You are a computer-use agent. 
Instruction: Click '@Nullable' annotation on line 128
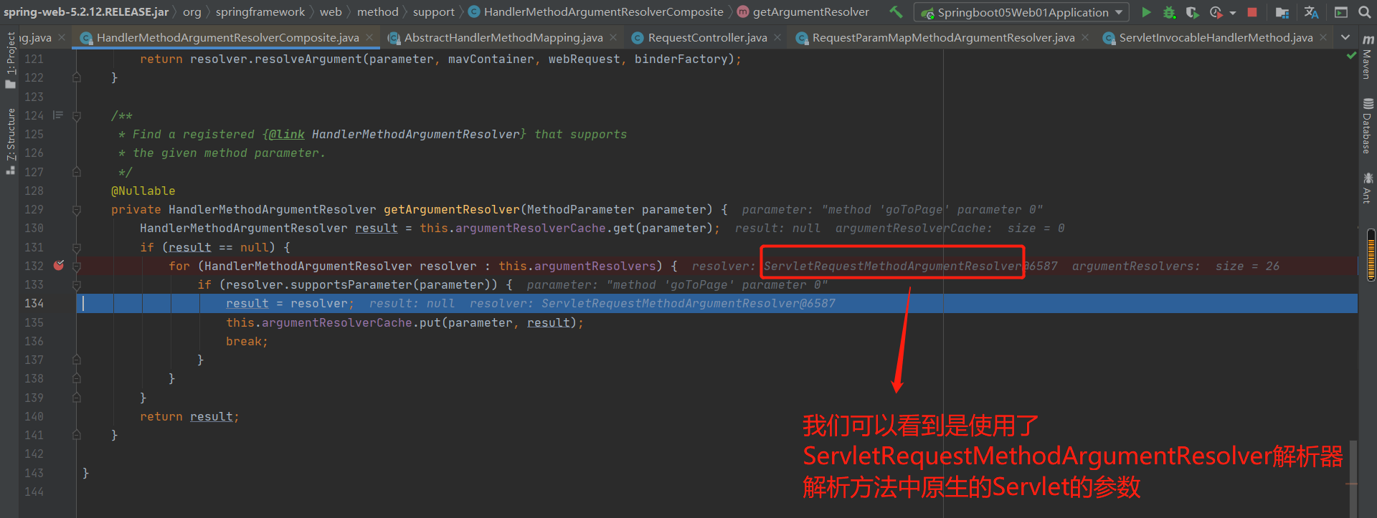pos(143,191)
